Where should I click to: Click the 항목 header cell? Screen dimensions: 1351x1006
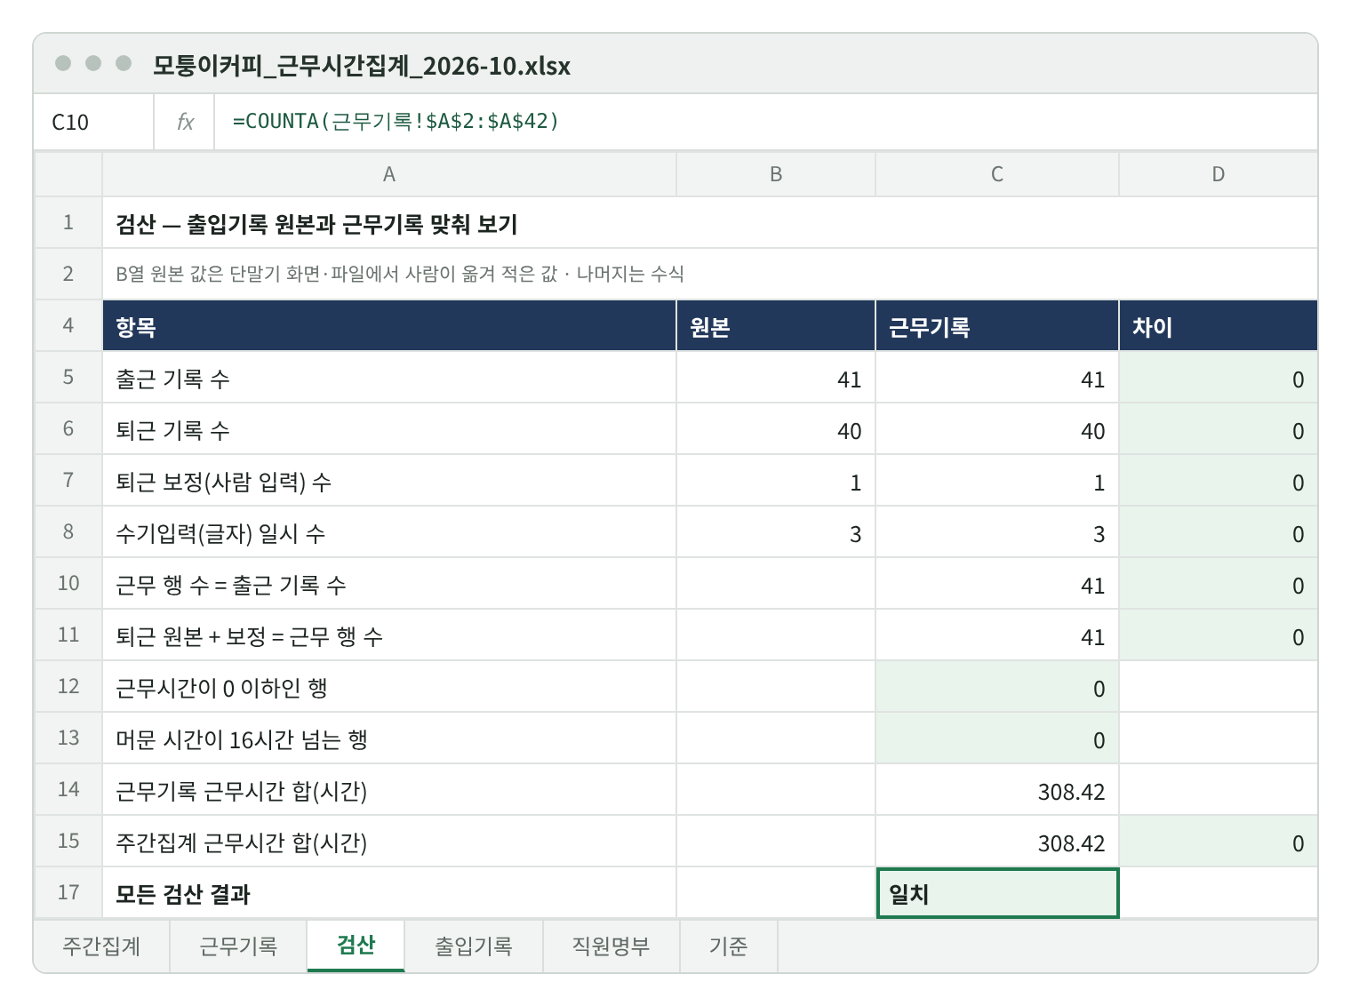pos(389,326)
